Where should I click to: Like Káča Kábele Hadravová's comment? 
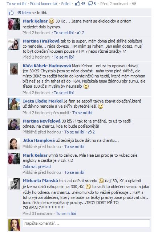click(x=64, y=93)
